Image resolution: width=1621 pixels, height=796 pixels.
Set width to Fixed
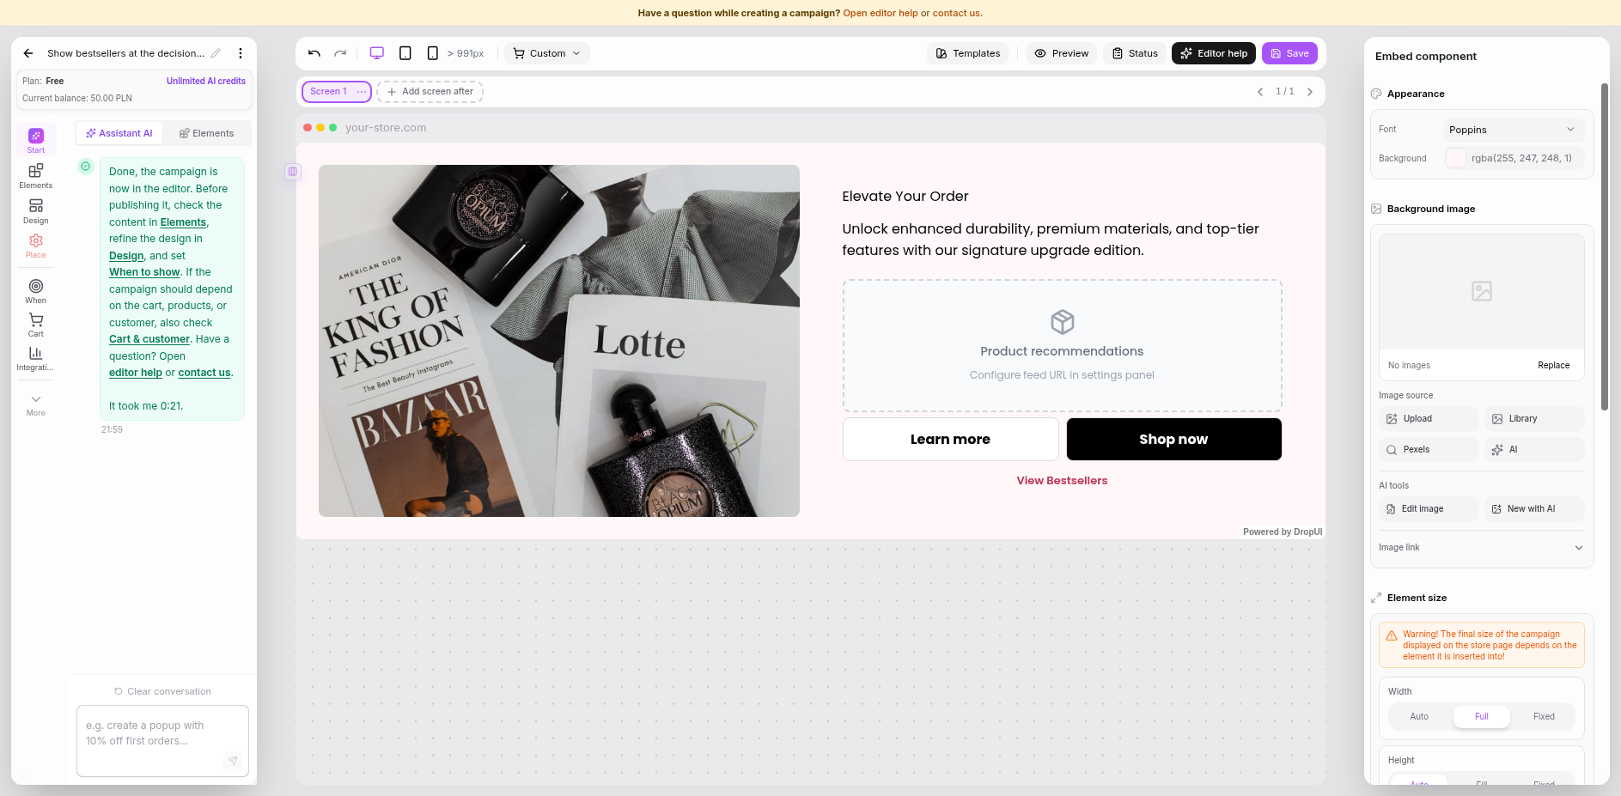1544,717
